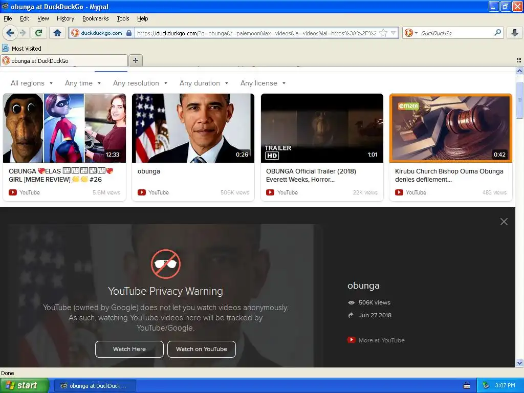Switch to the Mypal taskbar window button

95,386
